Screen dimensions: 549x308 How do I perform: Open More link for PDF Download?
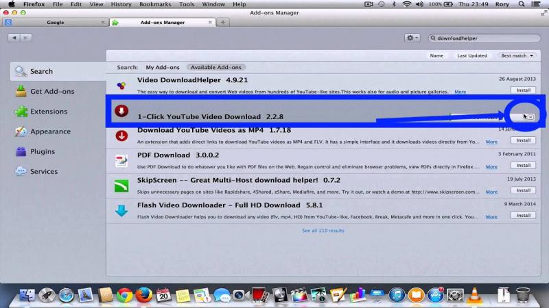(x=491, y=167)
